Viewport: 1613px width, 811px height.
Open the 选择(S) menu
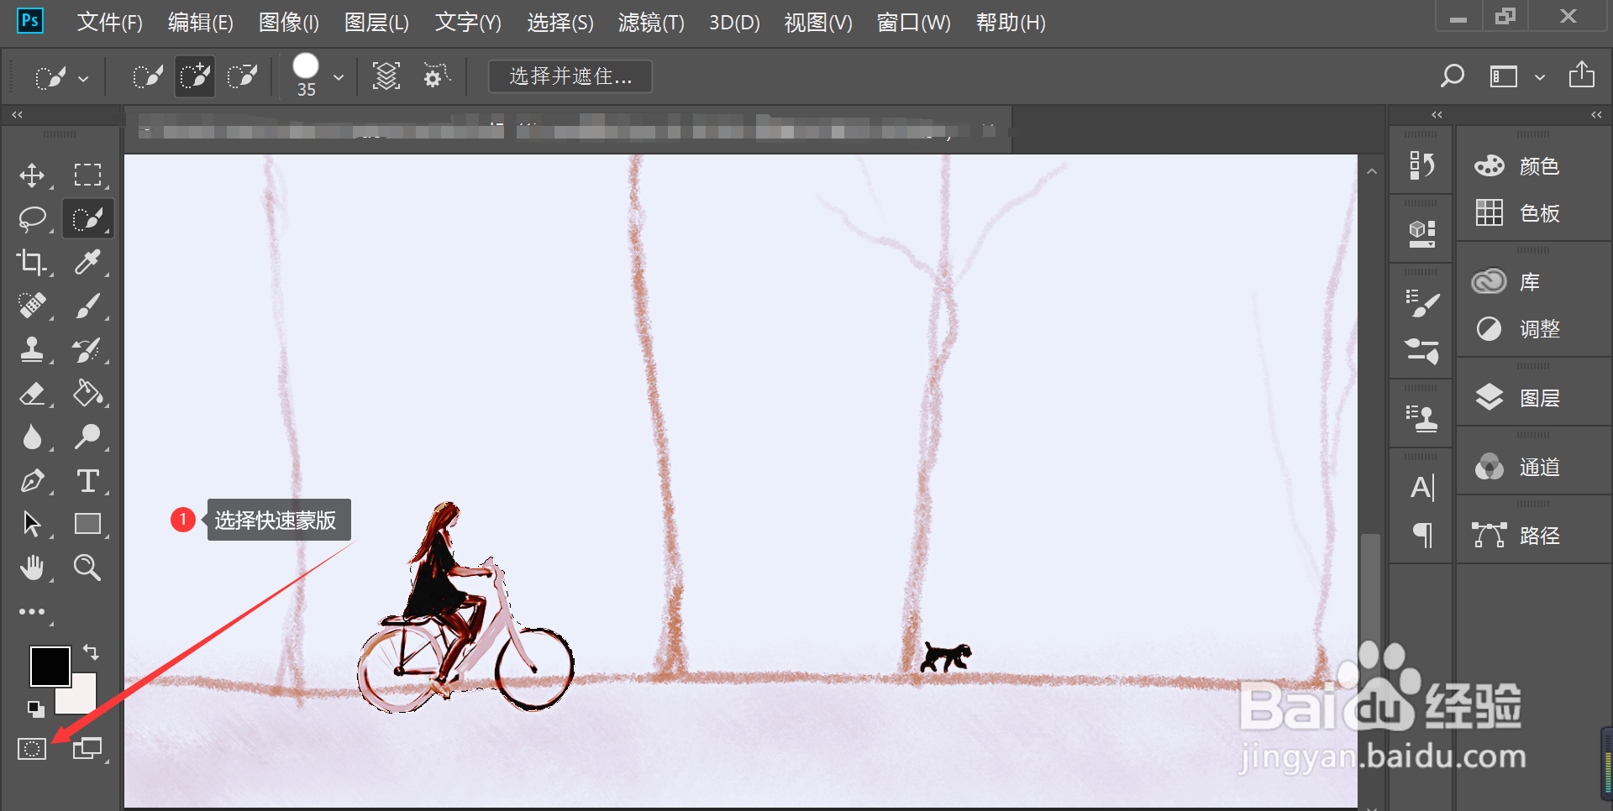coord(560,23)
